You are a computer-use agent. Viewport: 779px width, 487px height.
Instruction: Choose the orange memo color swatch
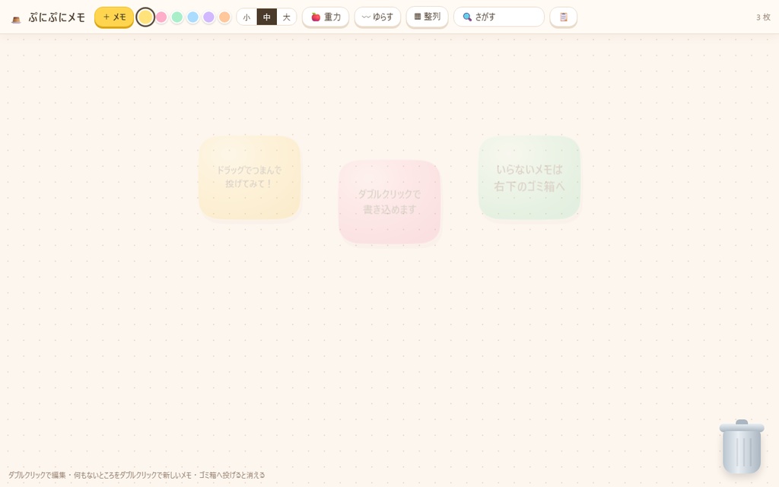tap(224, 18)
